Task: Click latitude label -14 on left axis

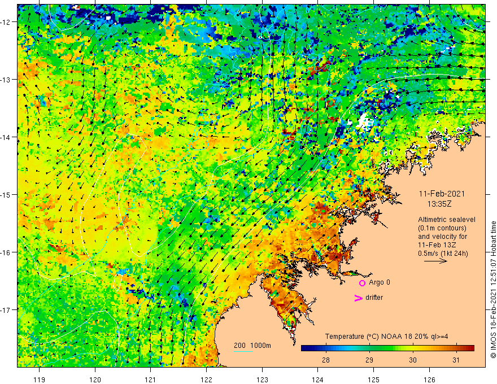Action: point(6,137)
